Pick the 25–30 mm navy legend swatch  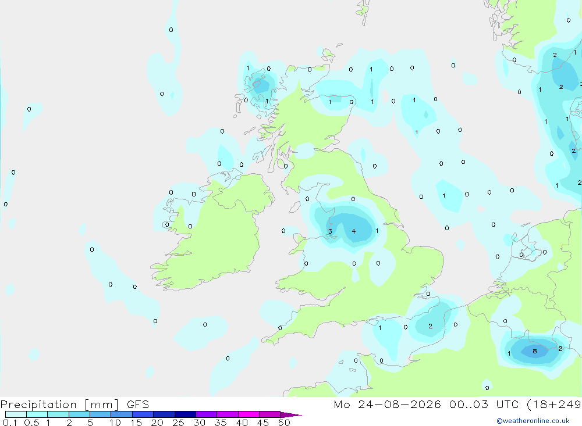[185, 414]
